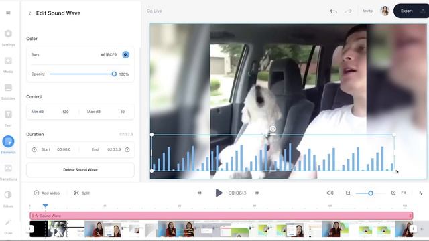The height and width of the screenshot is (241, 429).
Task: Open the Settings sidebar panel
Action: pos(8,37)
